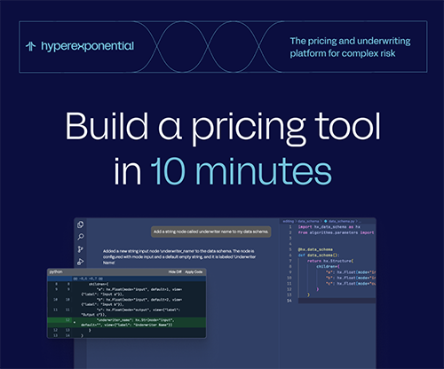Click 'children={' in the python diff block

click(99, 284)
